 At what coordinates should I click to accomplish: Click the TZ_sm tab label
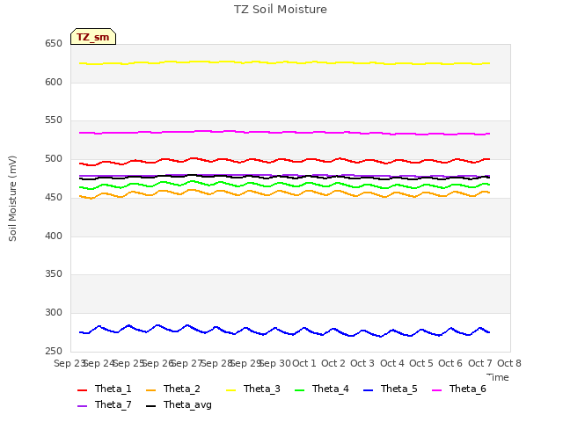pos(93,37)
